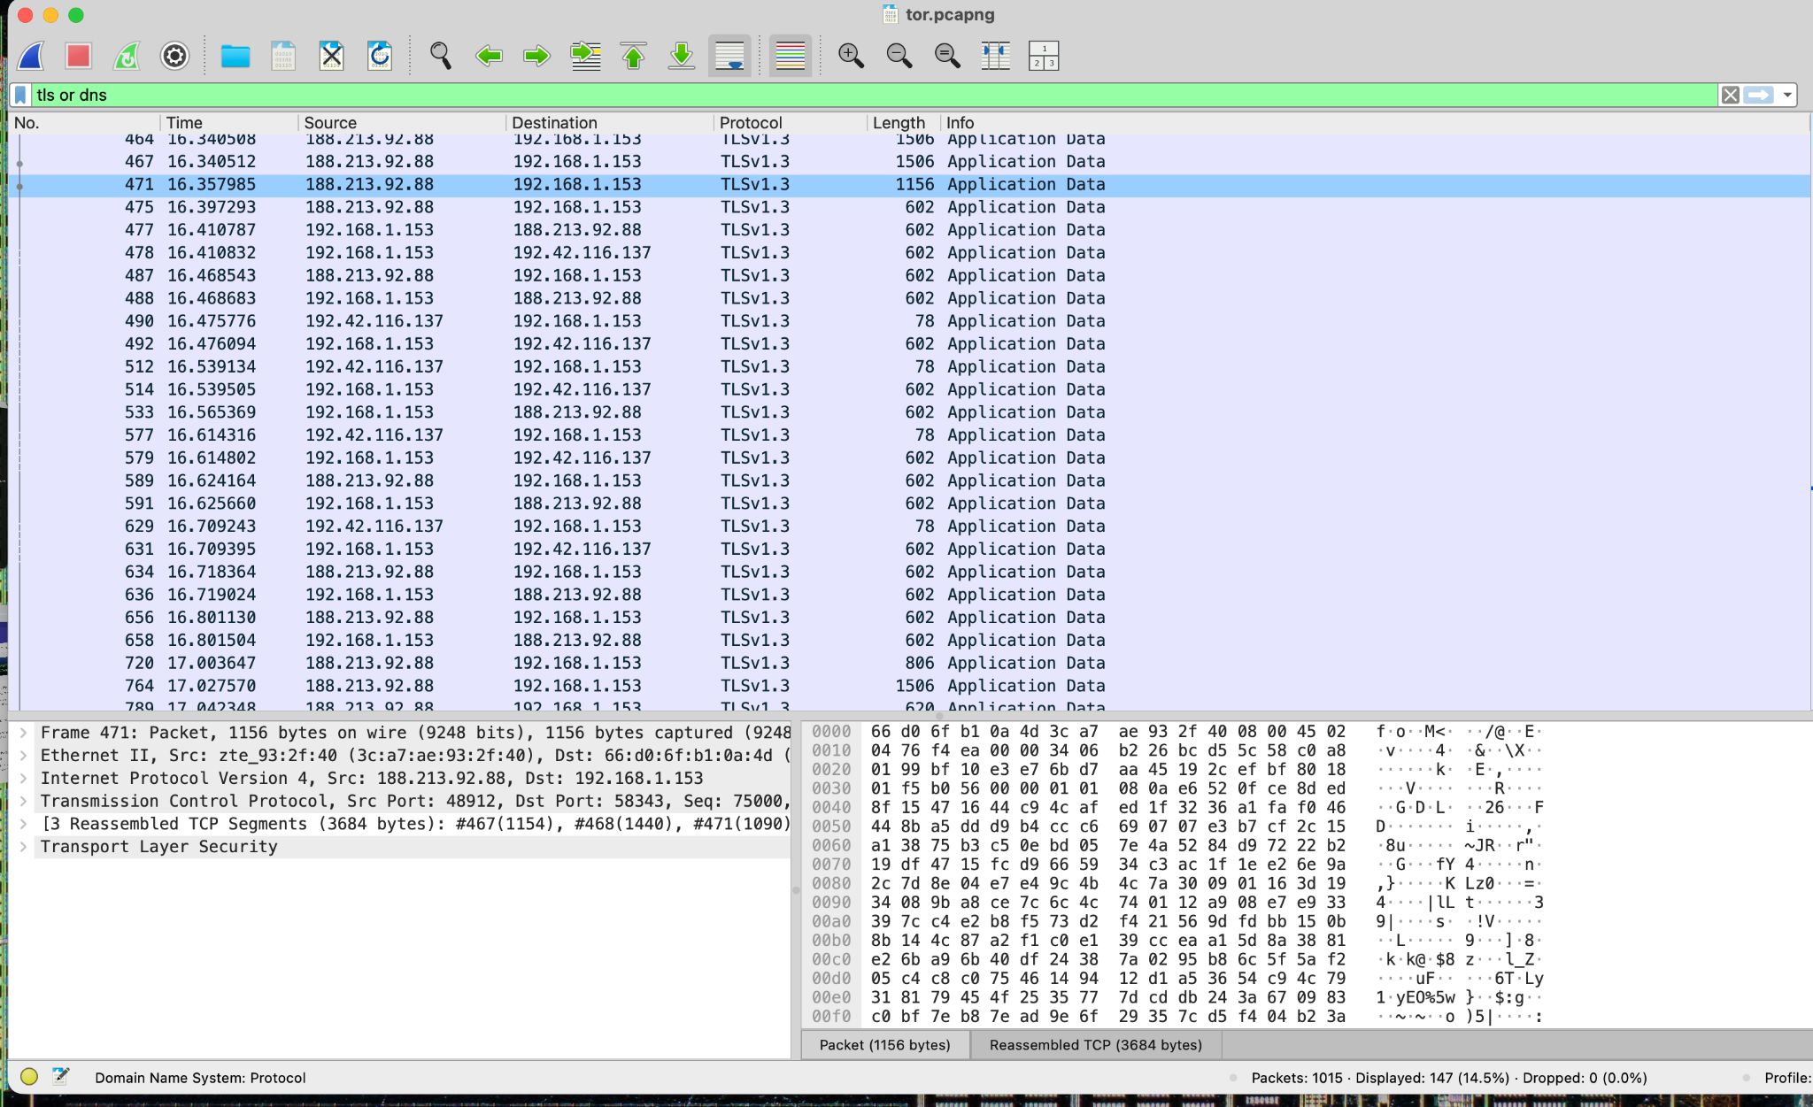Save this capture file icon

[283, 56]
